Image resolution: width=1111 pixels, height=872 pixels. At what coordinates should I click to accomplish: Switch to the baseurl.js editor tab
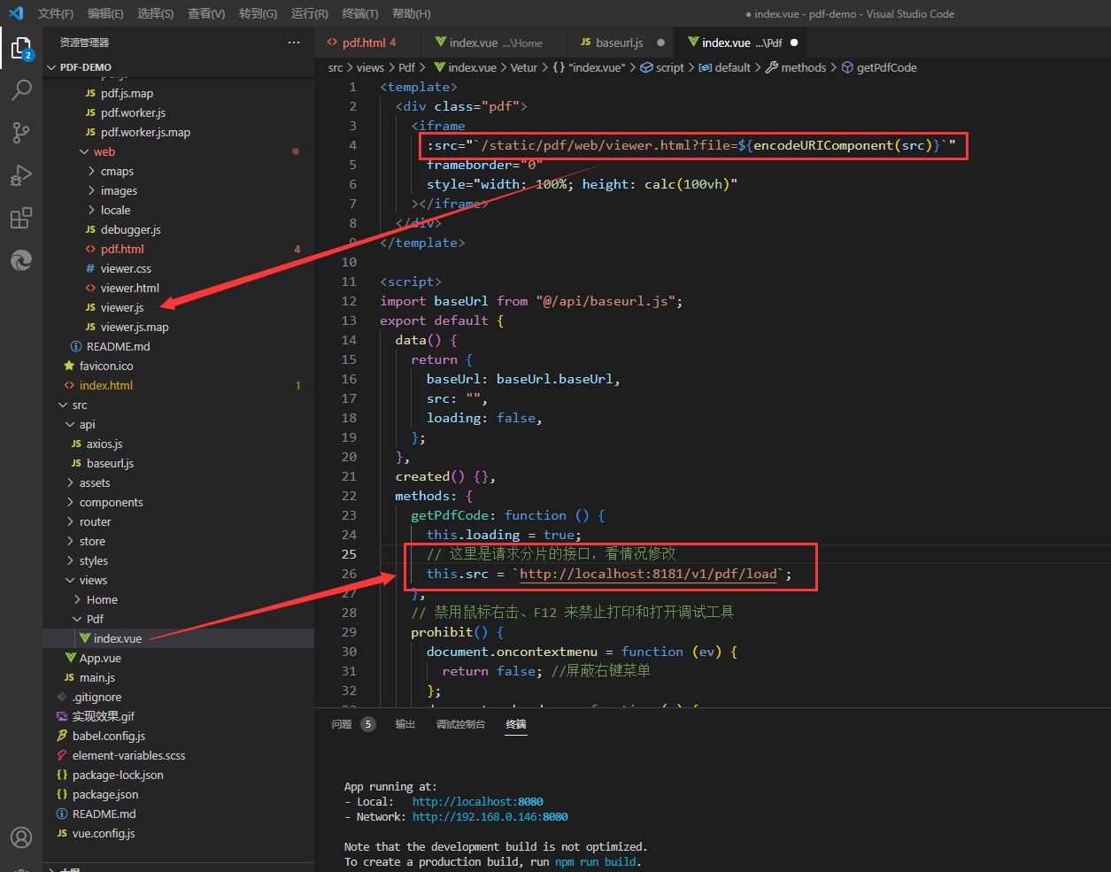[x=620, y=42]
